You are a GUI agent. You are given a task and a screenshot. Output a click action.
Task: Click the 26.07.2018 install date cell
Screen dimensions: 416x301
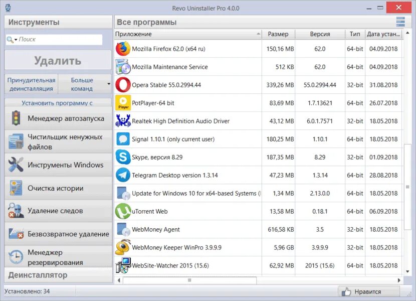pos(383,103)
